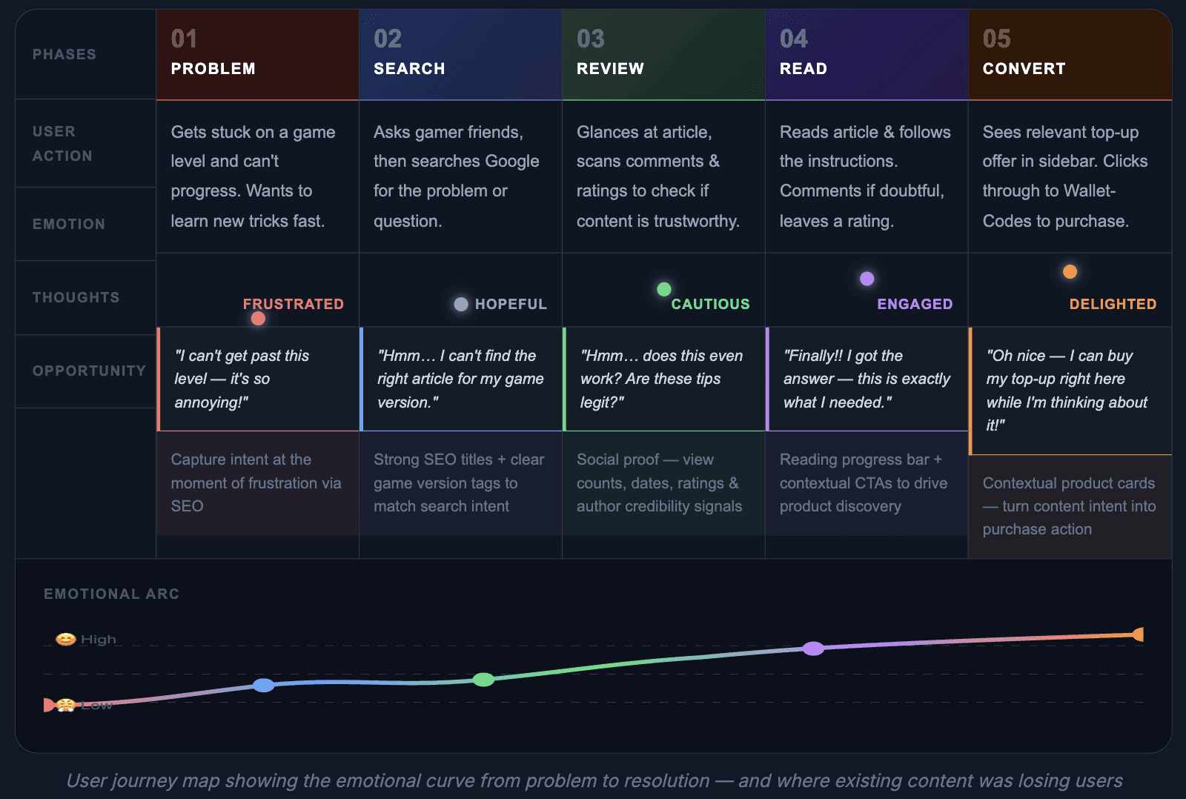Click the purple Engaged emotion dot
This screenshot has height=799, width=1186.
[867, 279]
